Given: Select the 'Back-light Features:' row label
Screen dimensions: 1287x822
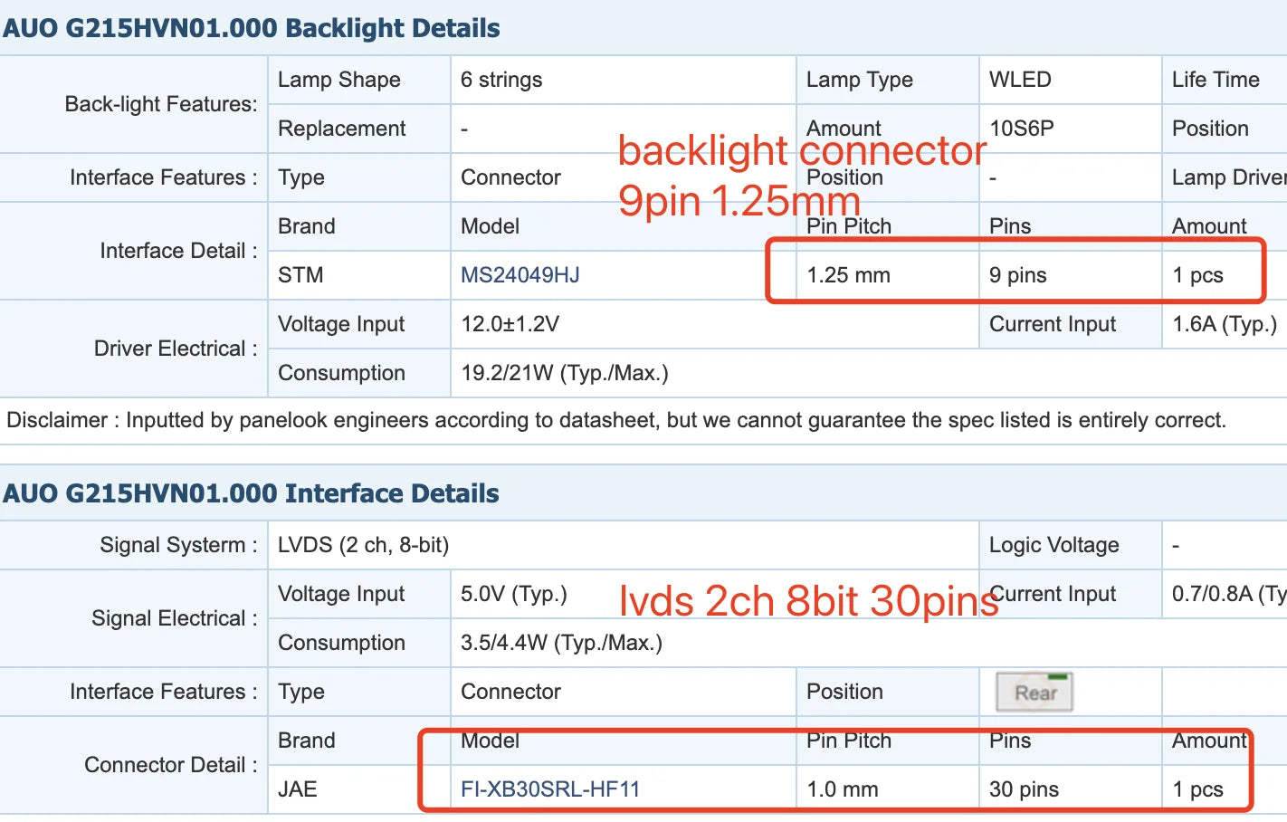Looking at the screenshot, I should (161, 104).
